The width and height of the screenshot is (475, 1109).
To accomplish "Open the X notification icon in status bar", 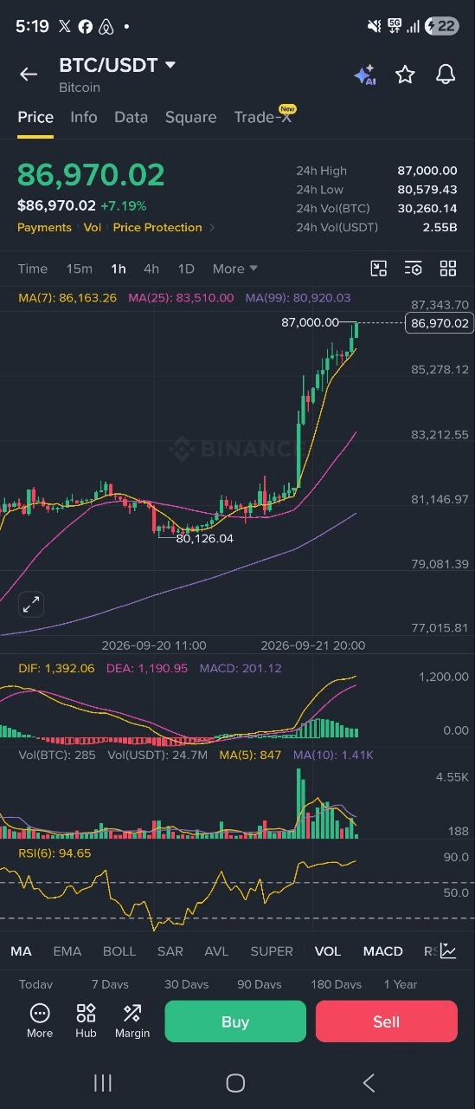I will pos(65,27).
